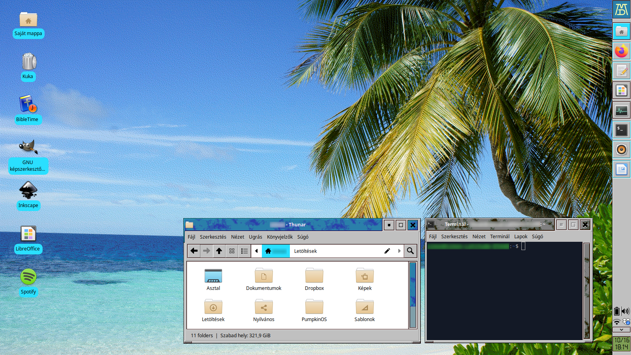
Task: Click the terminal icon in Terminál title bar
Action: [x=431, y=224]
